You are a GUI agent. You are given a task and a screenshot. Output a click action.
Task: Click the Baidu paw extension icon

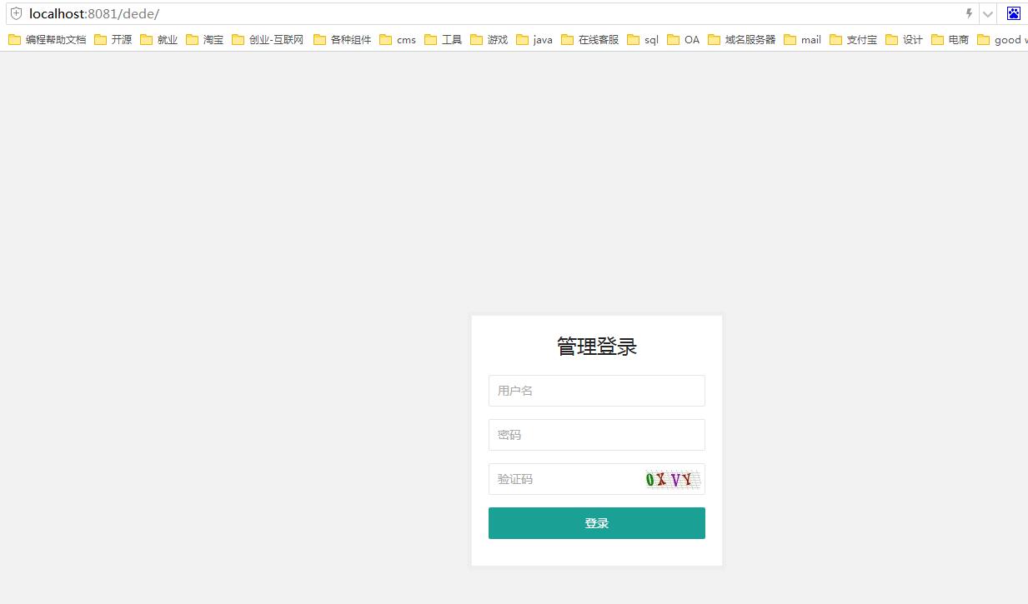click(1013, 13)
